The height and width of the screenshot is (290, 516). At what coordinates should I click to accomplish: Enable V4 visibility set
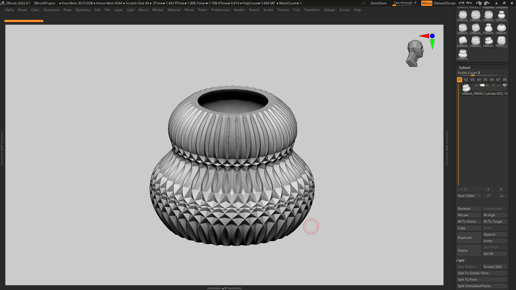(x=479, y=80)
